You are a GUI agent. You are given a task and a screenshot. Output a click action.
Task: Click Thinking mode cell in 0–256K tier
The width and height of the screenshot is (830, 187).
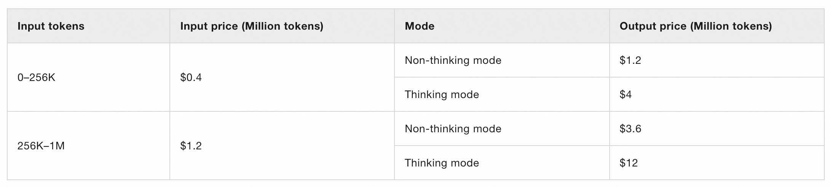(x=442, y=95)
